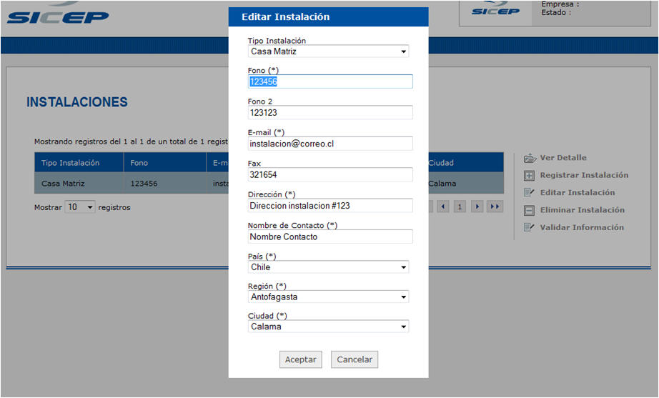Open the Región dropdown showing Antofagasta

point(328,297)
